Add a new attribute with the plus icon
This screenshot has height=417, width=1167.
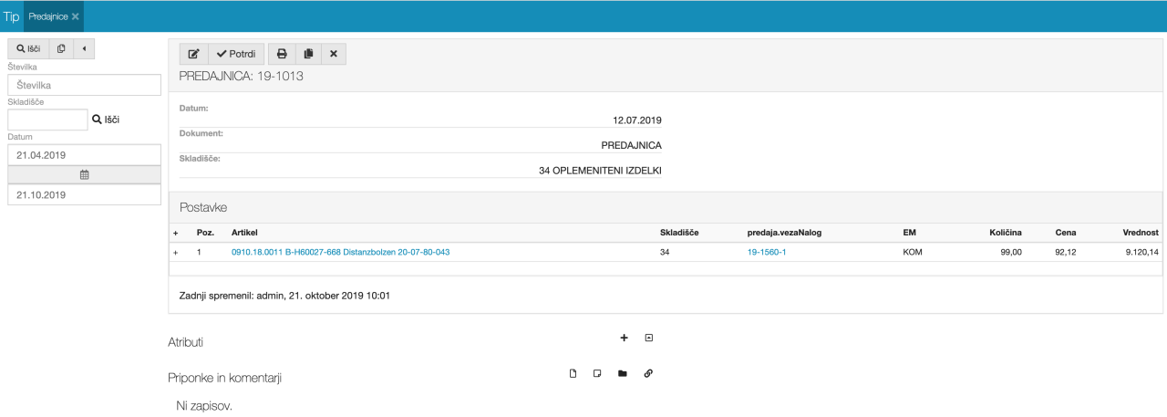point(625,338)
